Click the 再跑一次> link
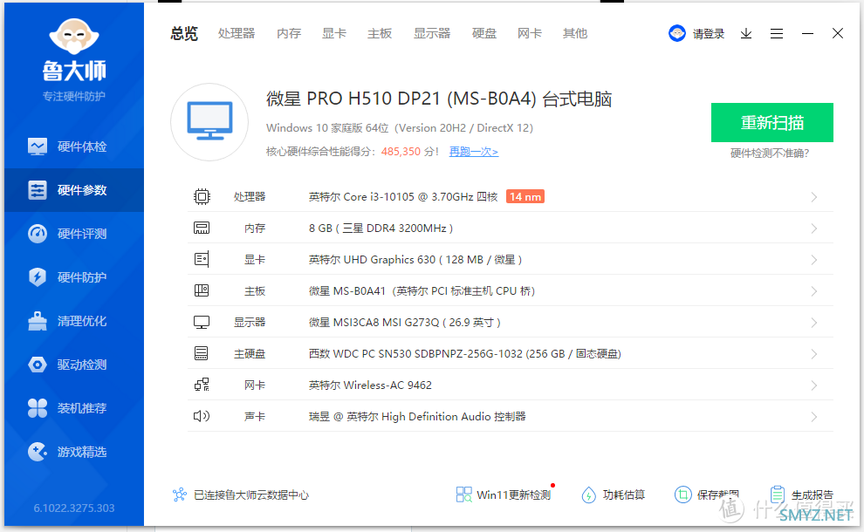This screenshot has height=532, width=864. pos(473,152)
